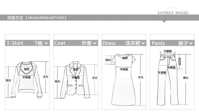
Task: Click the 衣长 label beside the dress
Action: [141, 77]
